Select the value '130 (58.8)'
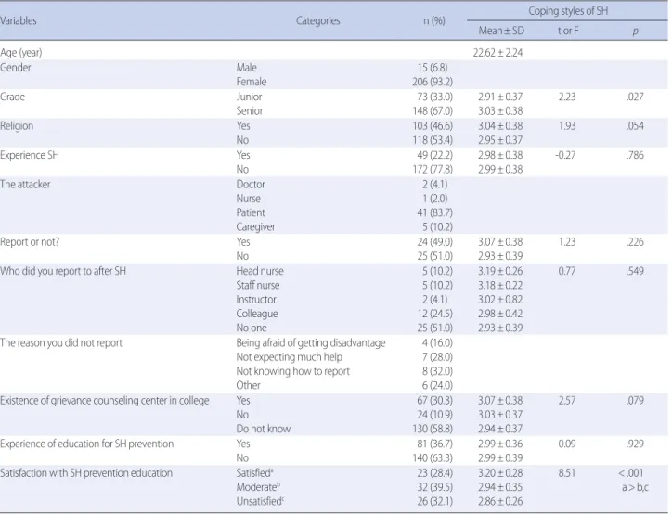The width and height of the screenshot is (672, 515). pyautogui.click(x=433, y=429)
